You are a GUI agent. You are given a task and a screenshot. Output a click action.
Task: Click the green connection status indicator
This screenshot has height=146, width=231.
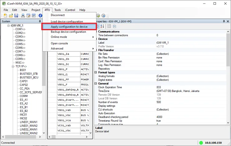(201, 143)
